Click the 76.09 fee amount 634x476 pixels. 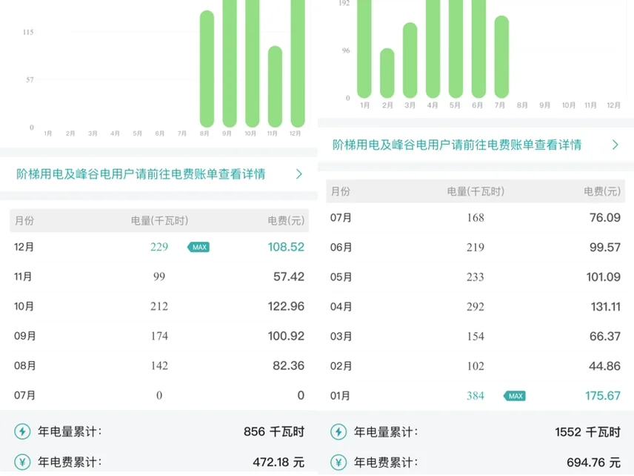[605, 218]
